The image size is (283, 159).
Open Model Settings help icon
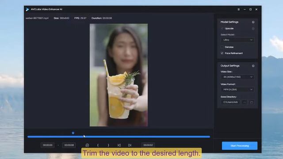point(253,22)
